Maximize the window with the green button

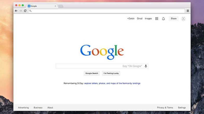(x=23, y=5)
